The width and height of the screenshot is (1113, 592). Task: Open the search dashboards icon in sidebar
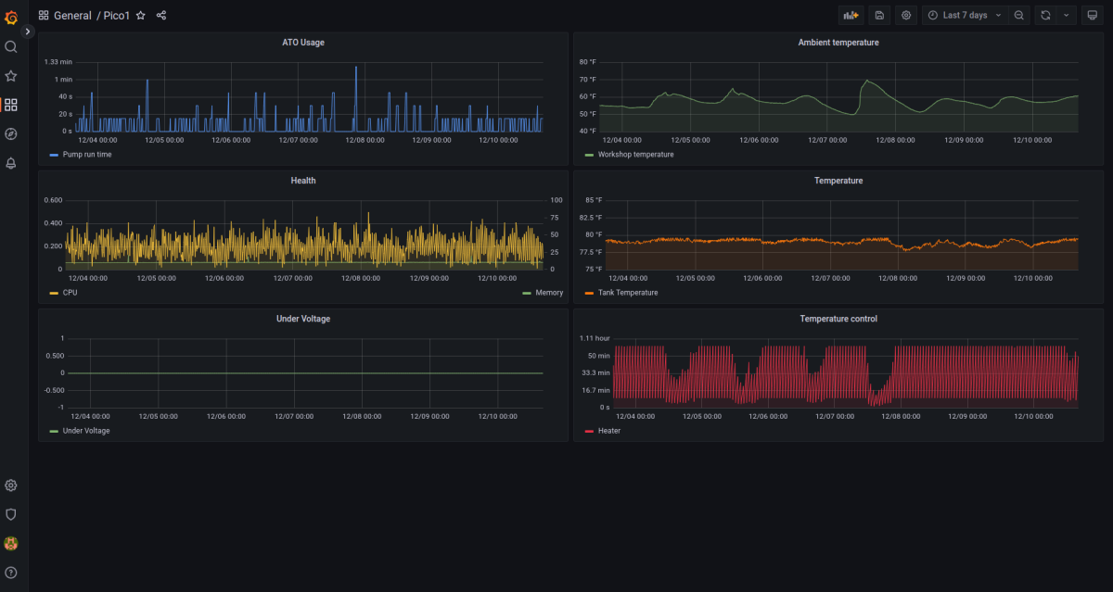11,46
